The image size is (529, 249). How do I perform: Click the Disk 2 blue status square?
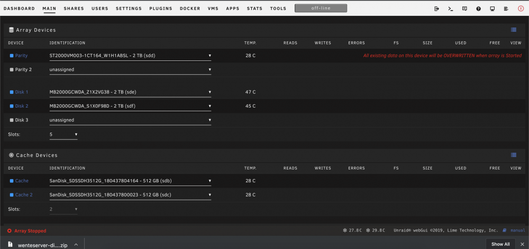(12, 106)
